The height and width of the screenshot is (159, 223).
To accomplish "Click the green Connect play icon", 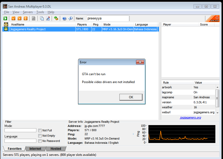I will 5,18.
